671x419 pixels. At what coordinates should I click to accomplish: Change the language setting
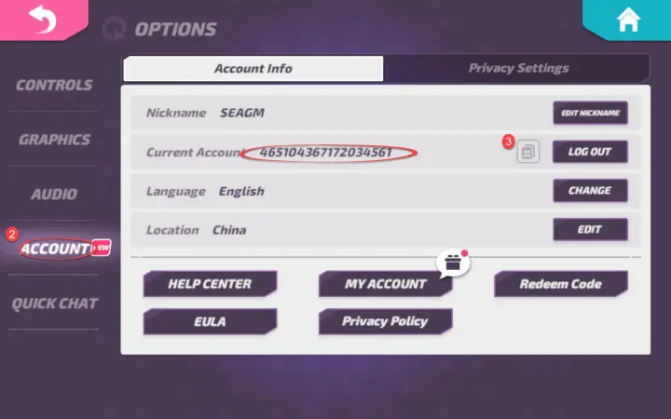tap(590, 191)
